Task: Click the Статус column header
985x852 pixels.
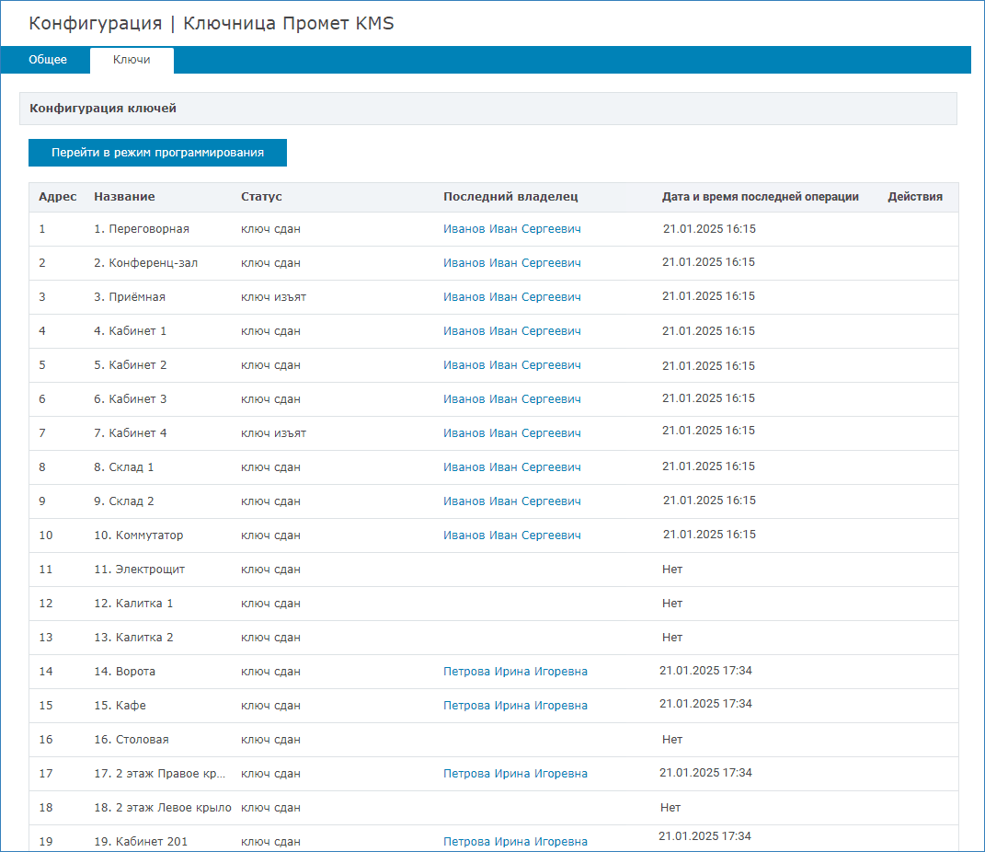Action: 261,197
